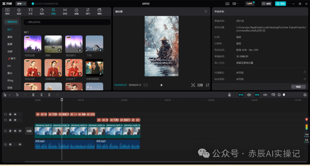Select the 复古 effects category
This screenshot has height=166, width=310.
[10, 73]
